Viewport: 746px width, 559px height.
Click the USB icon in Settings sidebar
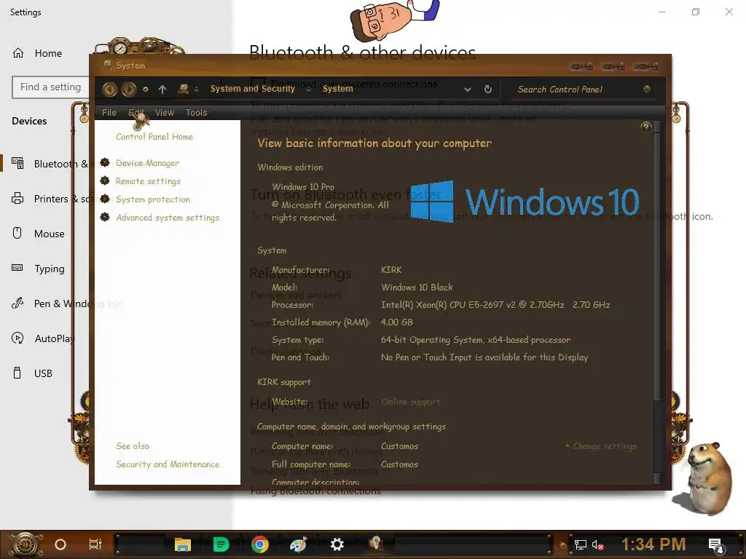point(17,373)
